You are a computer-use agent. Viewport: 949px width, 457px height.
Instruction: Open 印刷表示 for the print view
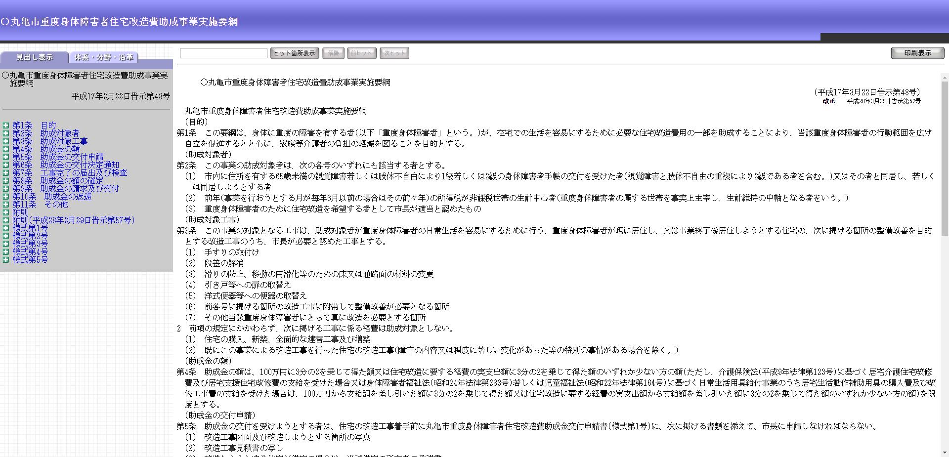(917, 53)
